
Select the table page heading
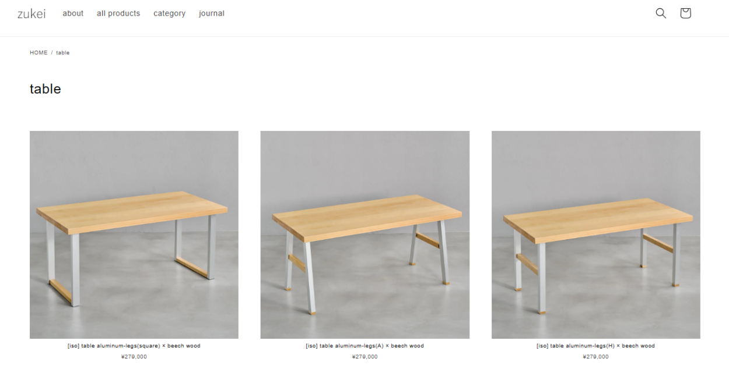click(x=45, y=89)
